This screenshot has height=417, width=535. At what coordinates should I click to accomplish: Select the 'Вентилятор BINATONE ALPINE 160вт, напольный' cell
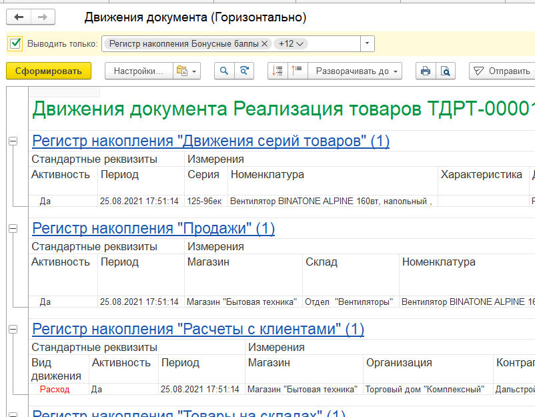[x=333, y=201]
